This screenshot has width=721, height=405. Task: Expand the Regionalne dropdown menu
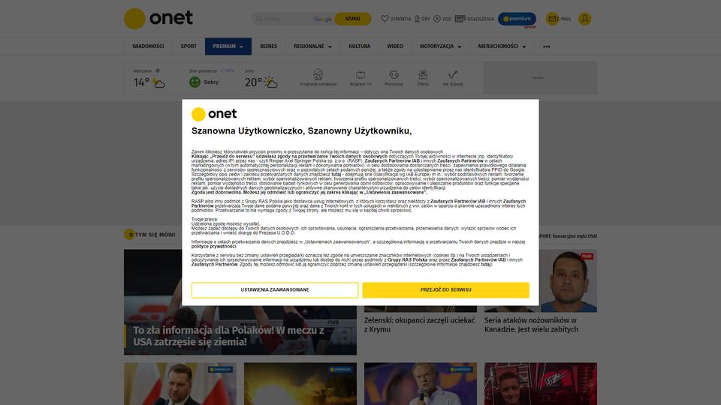(312, 46)
